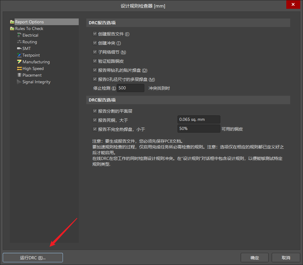Screen dimensions: 303x265
Task: Open Electrical rules category
Action: pyautogui.click(x=30, y=35)
